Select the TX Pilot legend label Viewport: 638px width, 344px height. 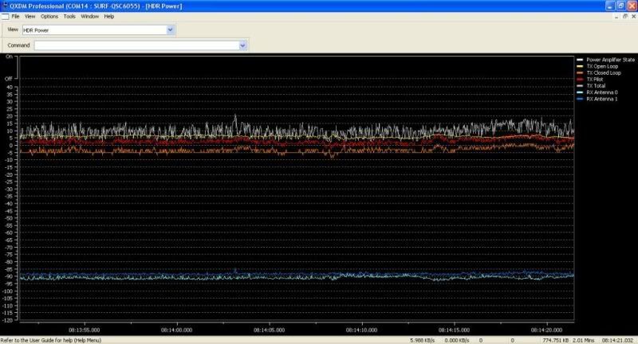[x=595, y=79]
